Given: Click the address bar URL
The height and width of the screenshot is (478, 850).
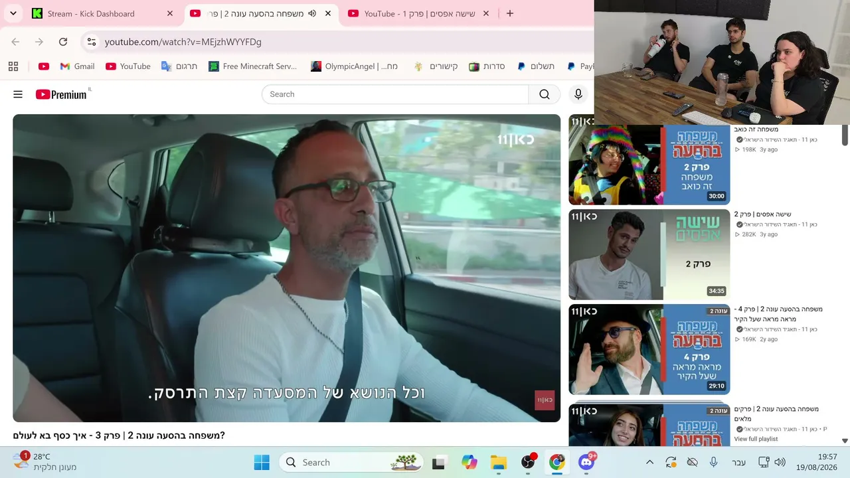Looking at the screenshot, I should 183,42.
